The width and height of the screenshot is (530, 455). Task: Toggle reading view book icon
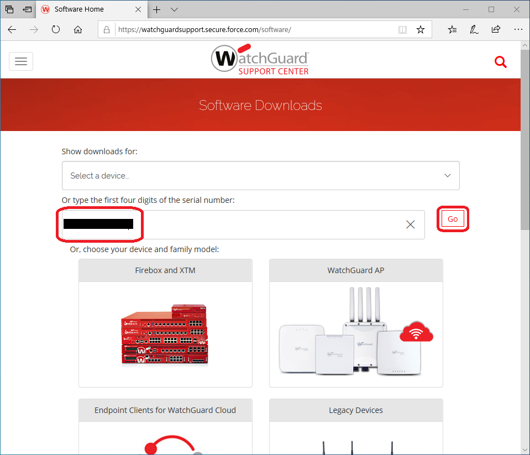(x=402, y=30)
